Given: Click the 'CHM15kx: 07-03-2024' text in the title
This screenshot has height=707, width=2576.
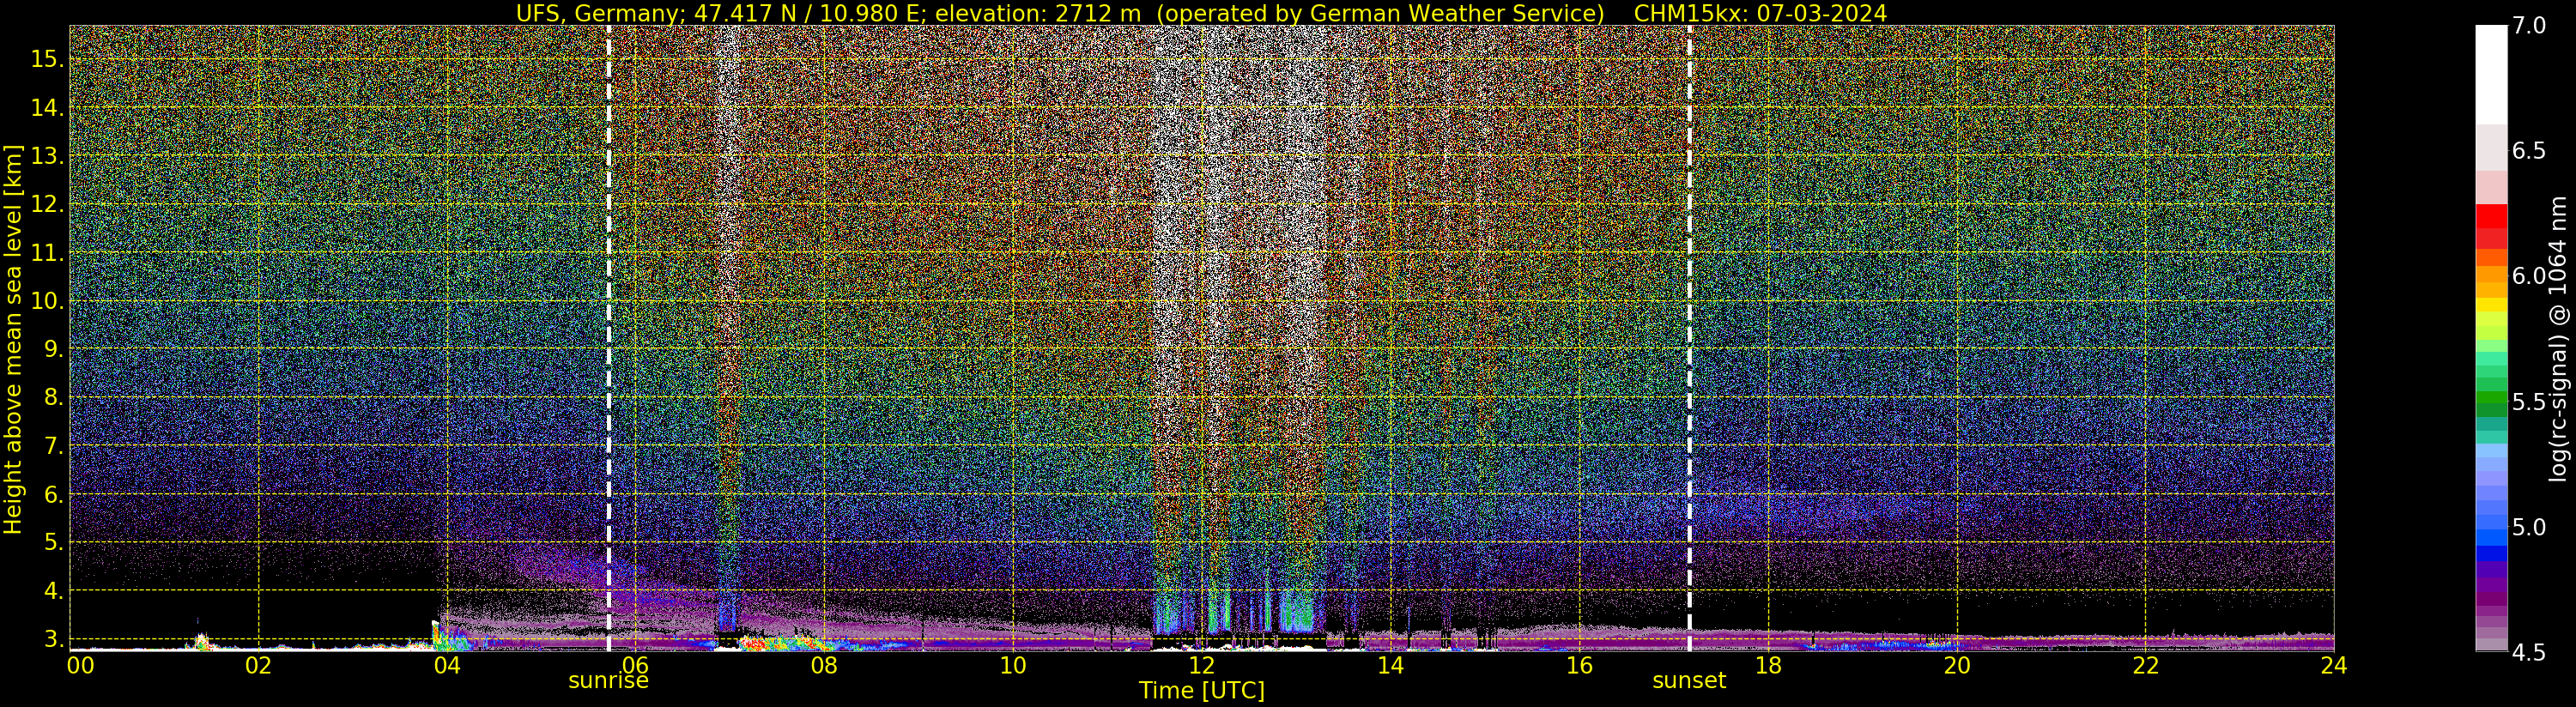Looking at the screenshot, I should click(1760, 13).
